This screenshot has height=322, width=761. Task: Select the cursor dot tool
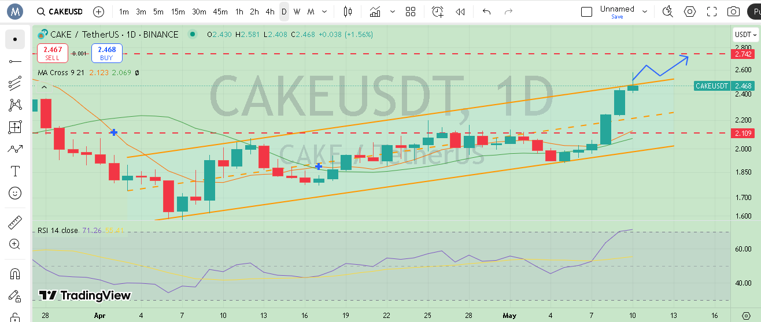15,39
